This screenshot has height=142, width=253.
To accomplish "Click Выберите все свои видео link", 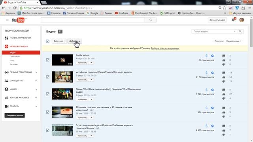I will [x=165, y=48].
